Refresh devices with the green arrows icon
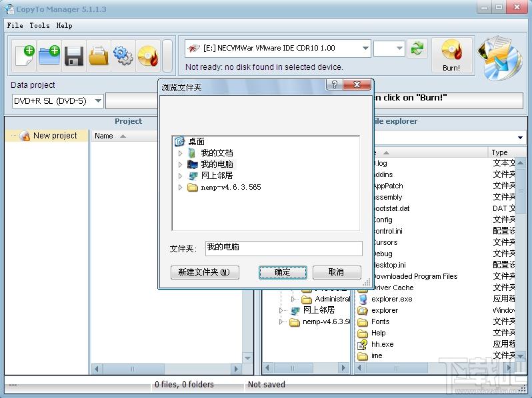This screenshot has height=398, width=532. point(417,49)
